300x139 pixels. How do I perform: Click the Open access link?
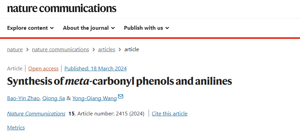point(43,69)
